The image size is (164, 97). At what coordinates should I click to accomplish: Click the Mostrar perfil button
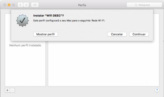tap(46, 34)
